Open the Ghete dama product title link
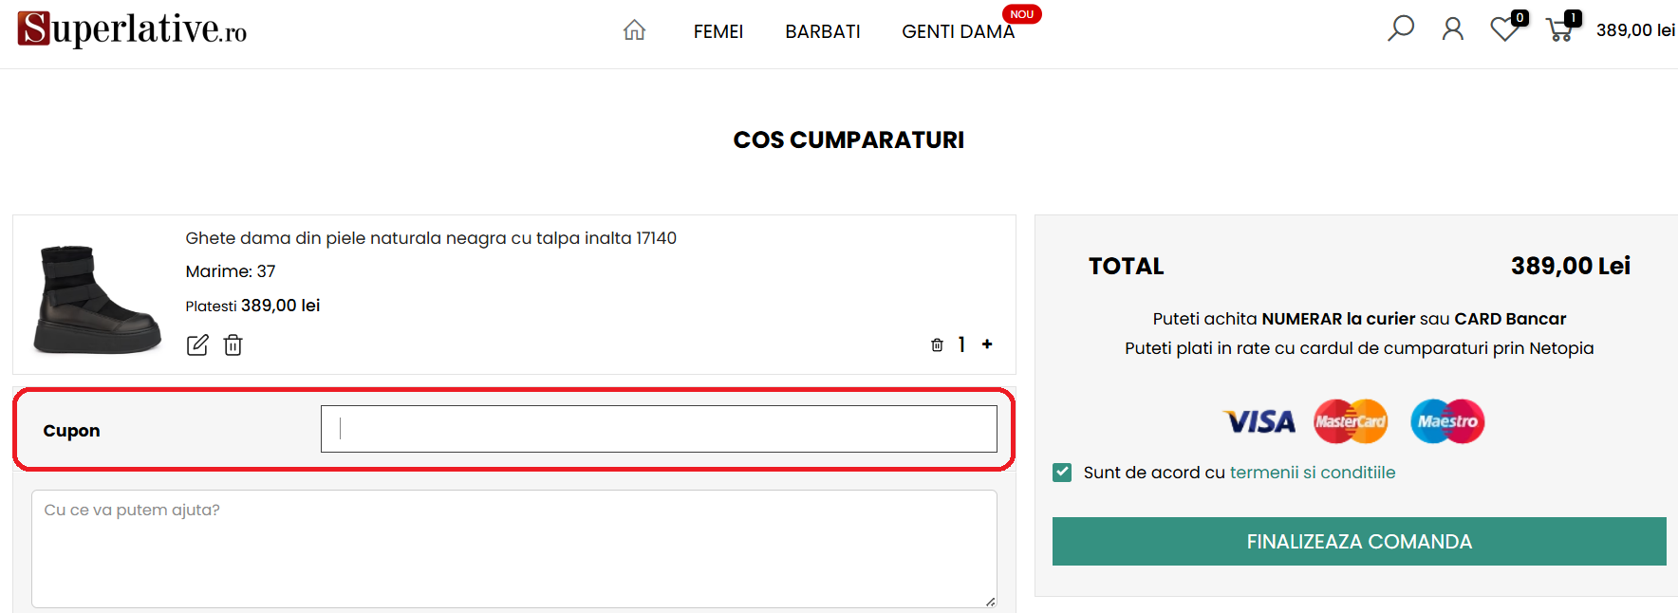The height and width of the screenshot is (613, 1678). click(x=431, y=238)
